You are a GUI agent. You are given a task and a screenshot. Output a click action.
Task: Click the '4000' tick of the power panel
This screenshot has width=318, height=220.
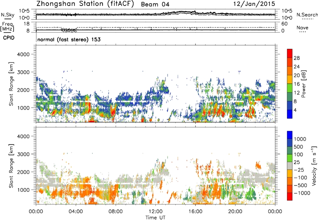[23, 54]
